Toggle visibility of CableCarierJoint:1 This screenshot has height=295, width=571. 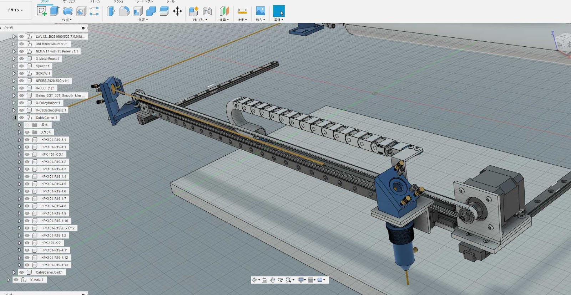21,272
